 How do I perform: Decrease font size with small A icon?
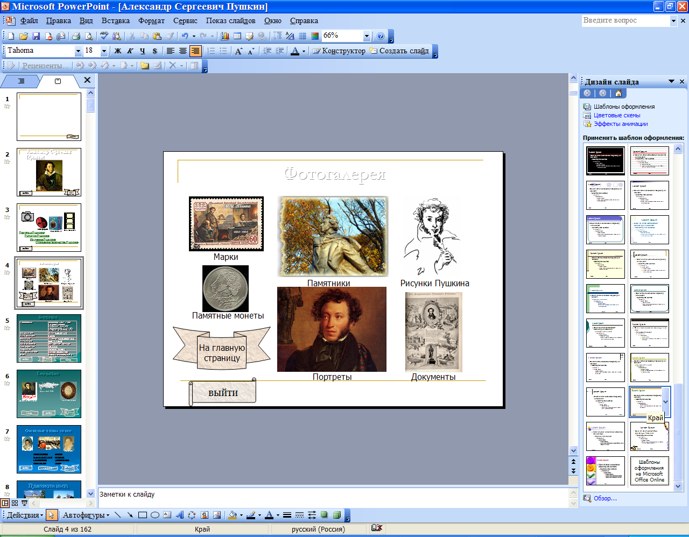(x=251, y=51)
